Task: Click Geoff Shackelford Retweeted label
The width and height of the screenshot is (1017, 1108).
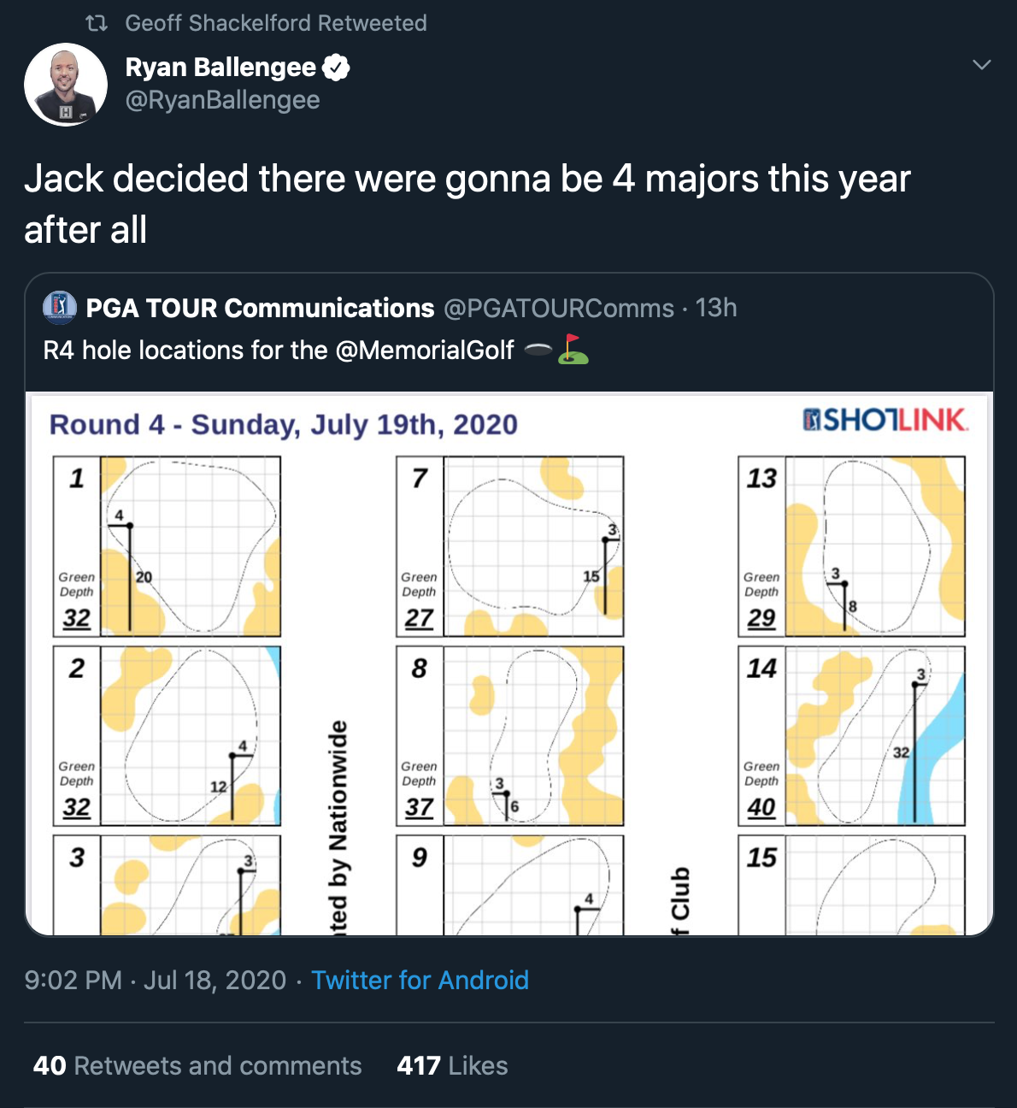Action: [276, 23]
